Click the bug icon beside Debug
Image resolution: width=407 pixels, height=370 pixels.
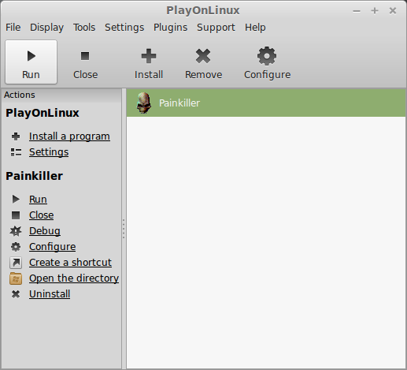pos(16,231)
